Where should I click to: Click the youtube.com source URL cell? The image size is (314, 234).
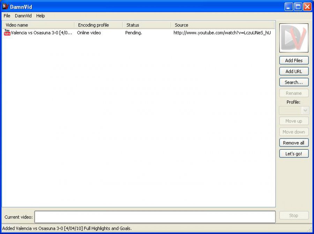pyautogui.click(x=222, y=33)
